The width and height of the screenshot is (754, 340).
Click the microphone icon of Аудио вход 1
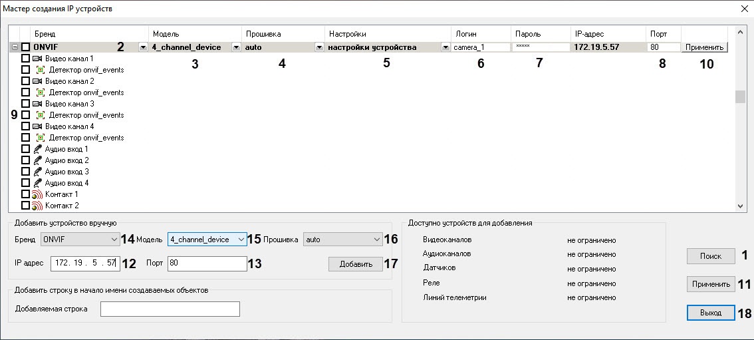point(37,149)
